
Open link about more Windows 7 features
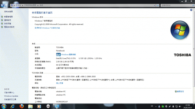pyautogui.click(x=47, y=28)
